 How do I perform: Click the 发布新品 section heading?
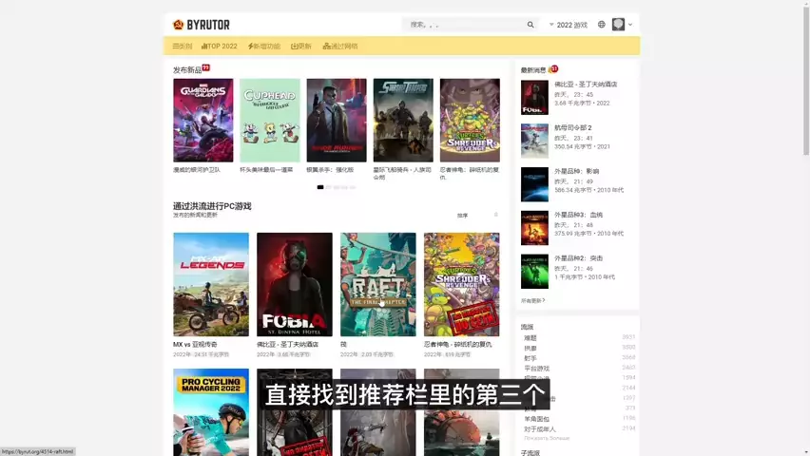coord(187,69)
